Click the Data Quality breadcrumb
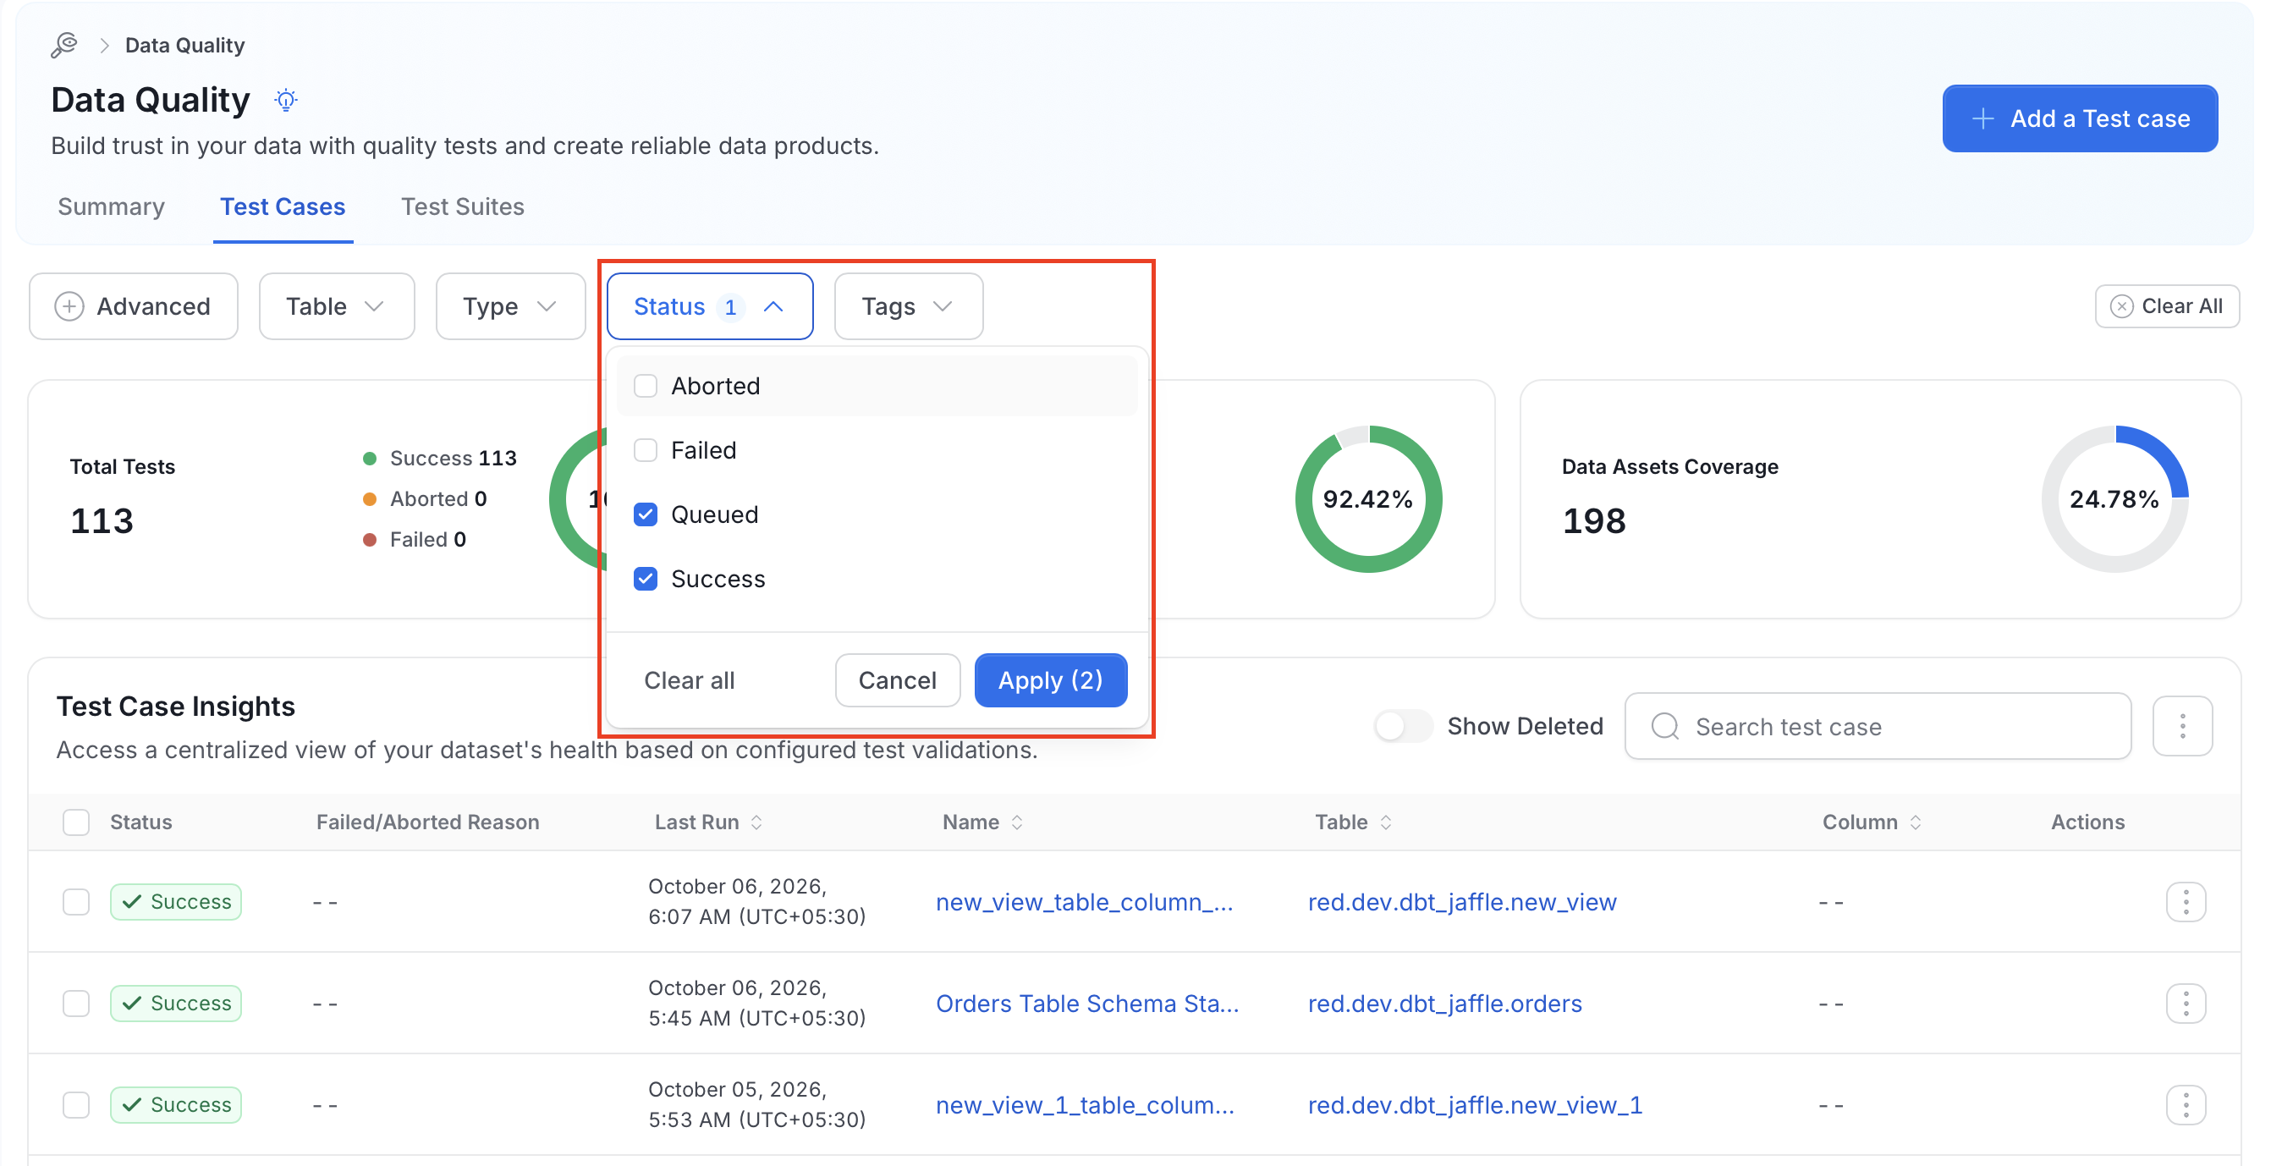The width and height of the screenshot is (2271, 1166). [185, 45]
